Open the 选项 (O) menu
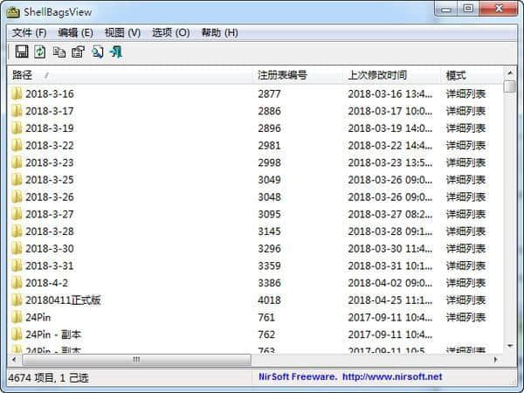This screenshot has width=524, height=393. (171, 33)
